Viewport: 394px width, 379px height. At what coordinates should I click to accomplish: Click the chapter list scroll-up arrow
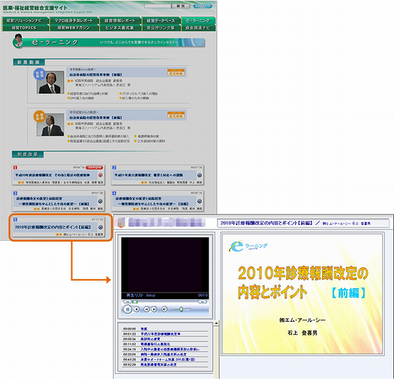tap(216, 323)
